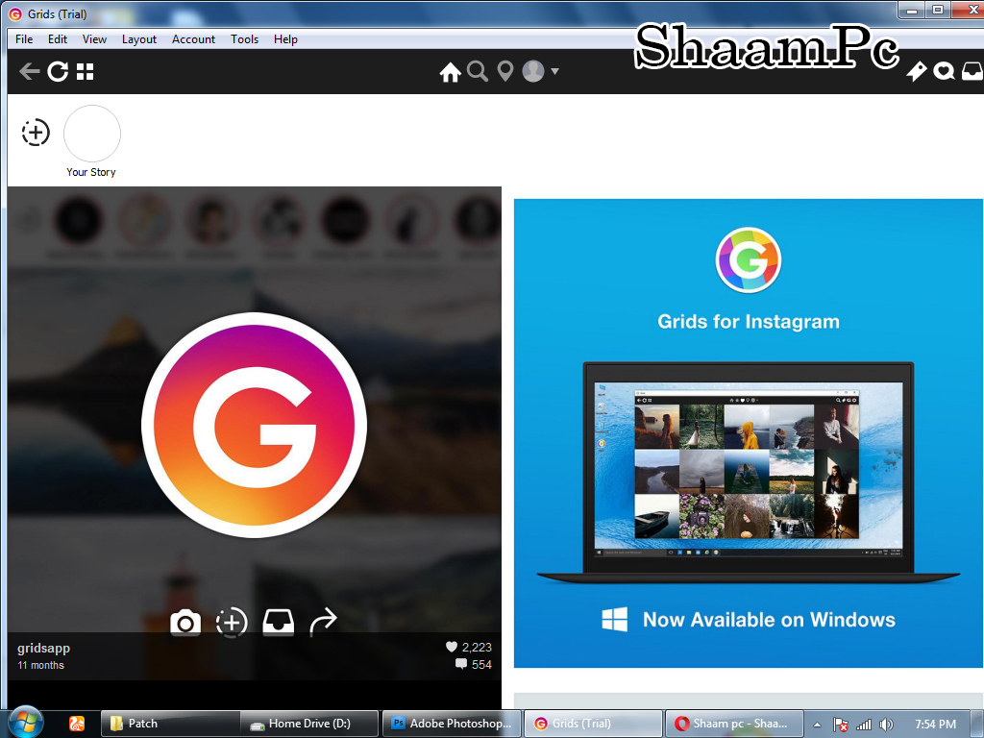Click the profile avatar icon
The width and height of the screenshot is (984, 738).
pyautogui.click(x=533, y=71)
